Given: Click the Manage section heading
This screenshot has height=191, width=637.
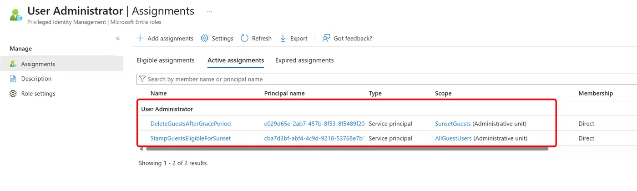Looking at the screenshot, I should point(21,49).
